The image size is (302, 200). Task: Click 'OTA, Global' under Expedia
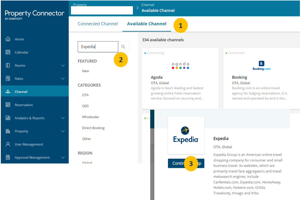coord(223,147)
